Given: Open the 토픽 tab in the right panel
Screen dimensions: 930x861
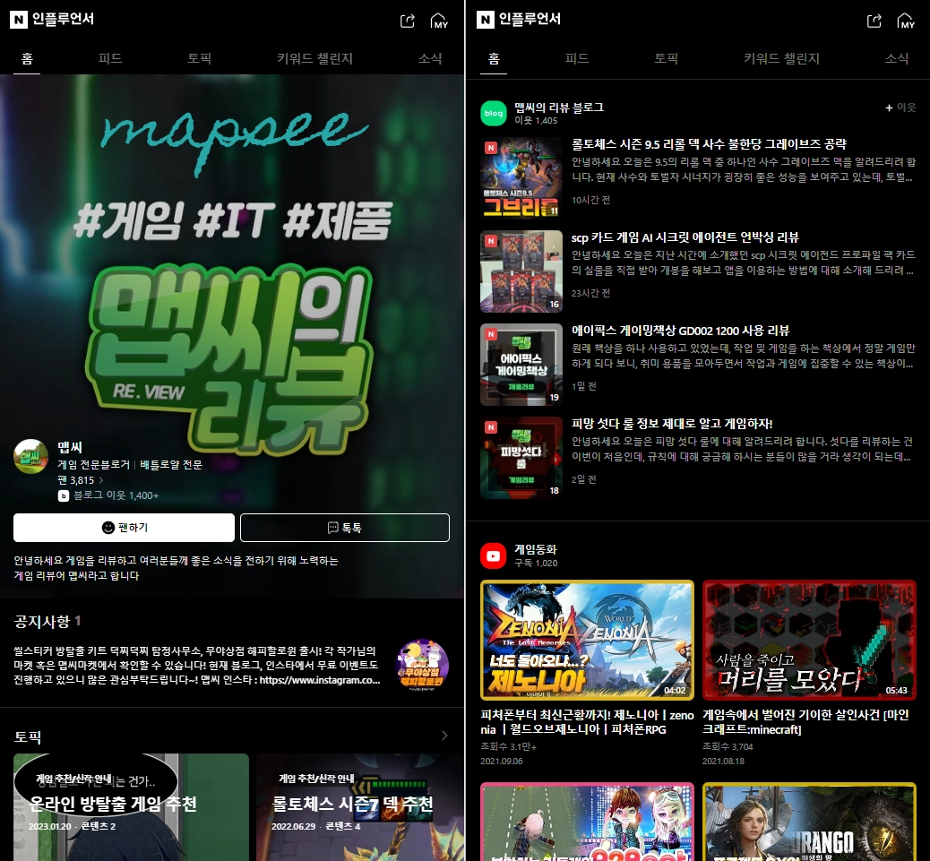Looking at the screenshot, I should [666, 59].
